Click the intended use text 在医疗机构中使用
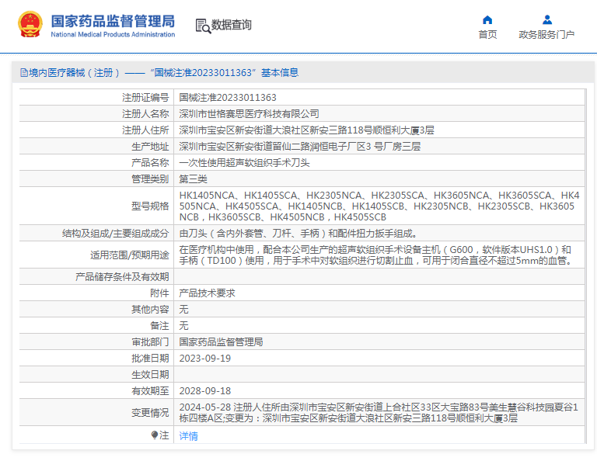Screen dimensions: 597x461 pos(376,255)
